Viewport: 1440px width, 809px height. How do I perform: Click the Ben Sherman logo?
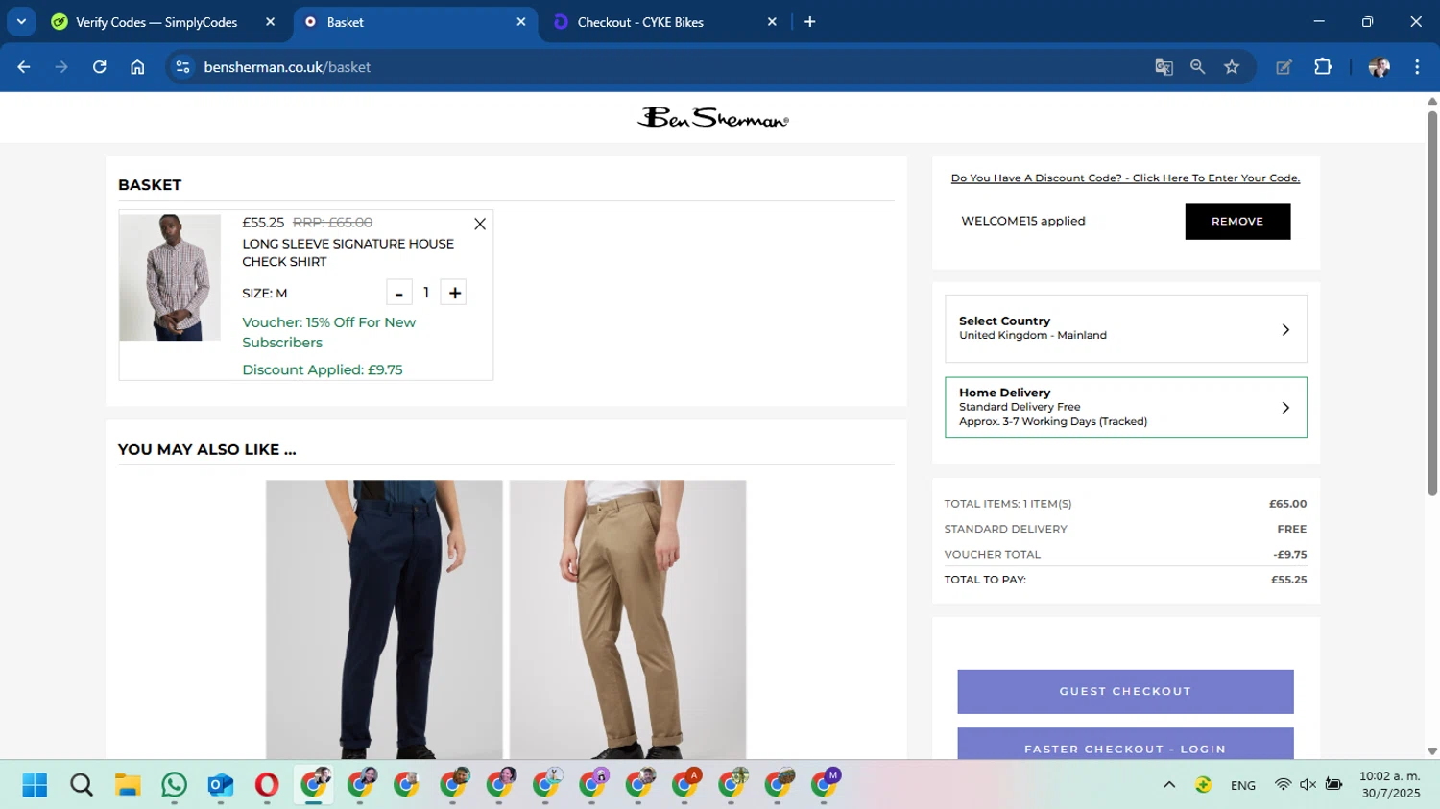(x=712, y=118)
